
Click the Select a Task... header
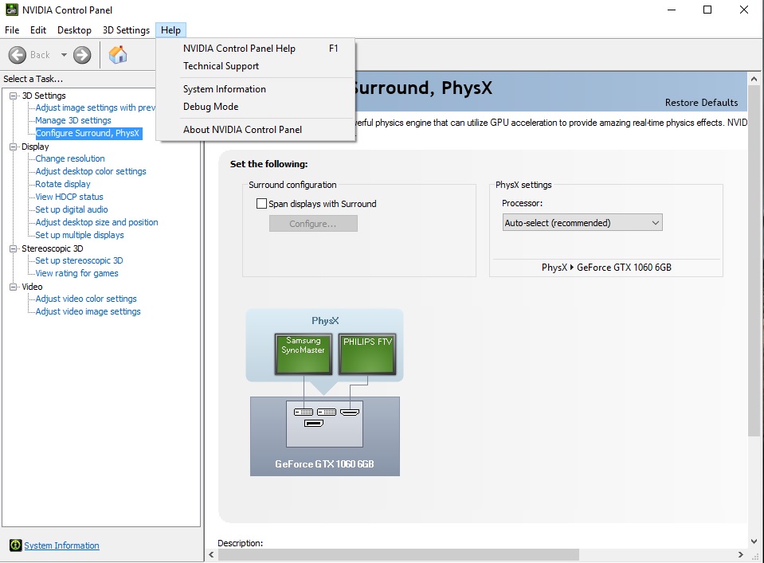(33, 79)
